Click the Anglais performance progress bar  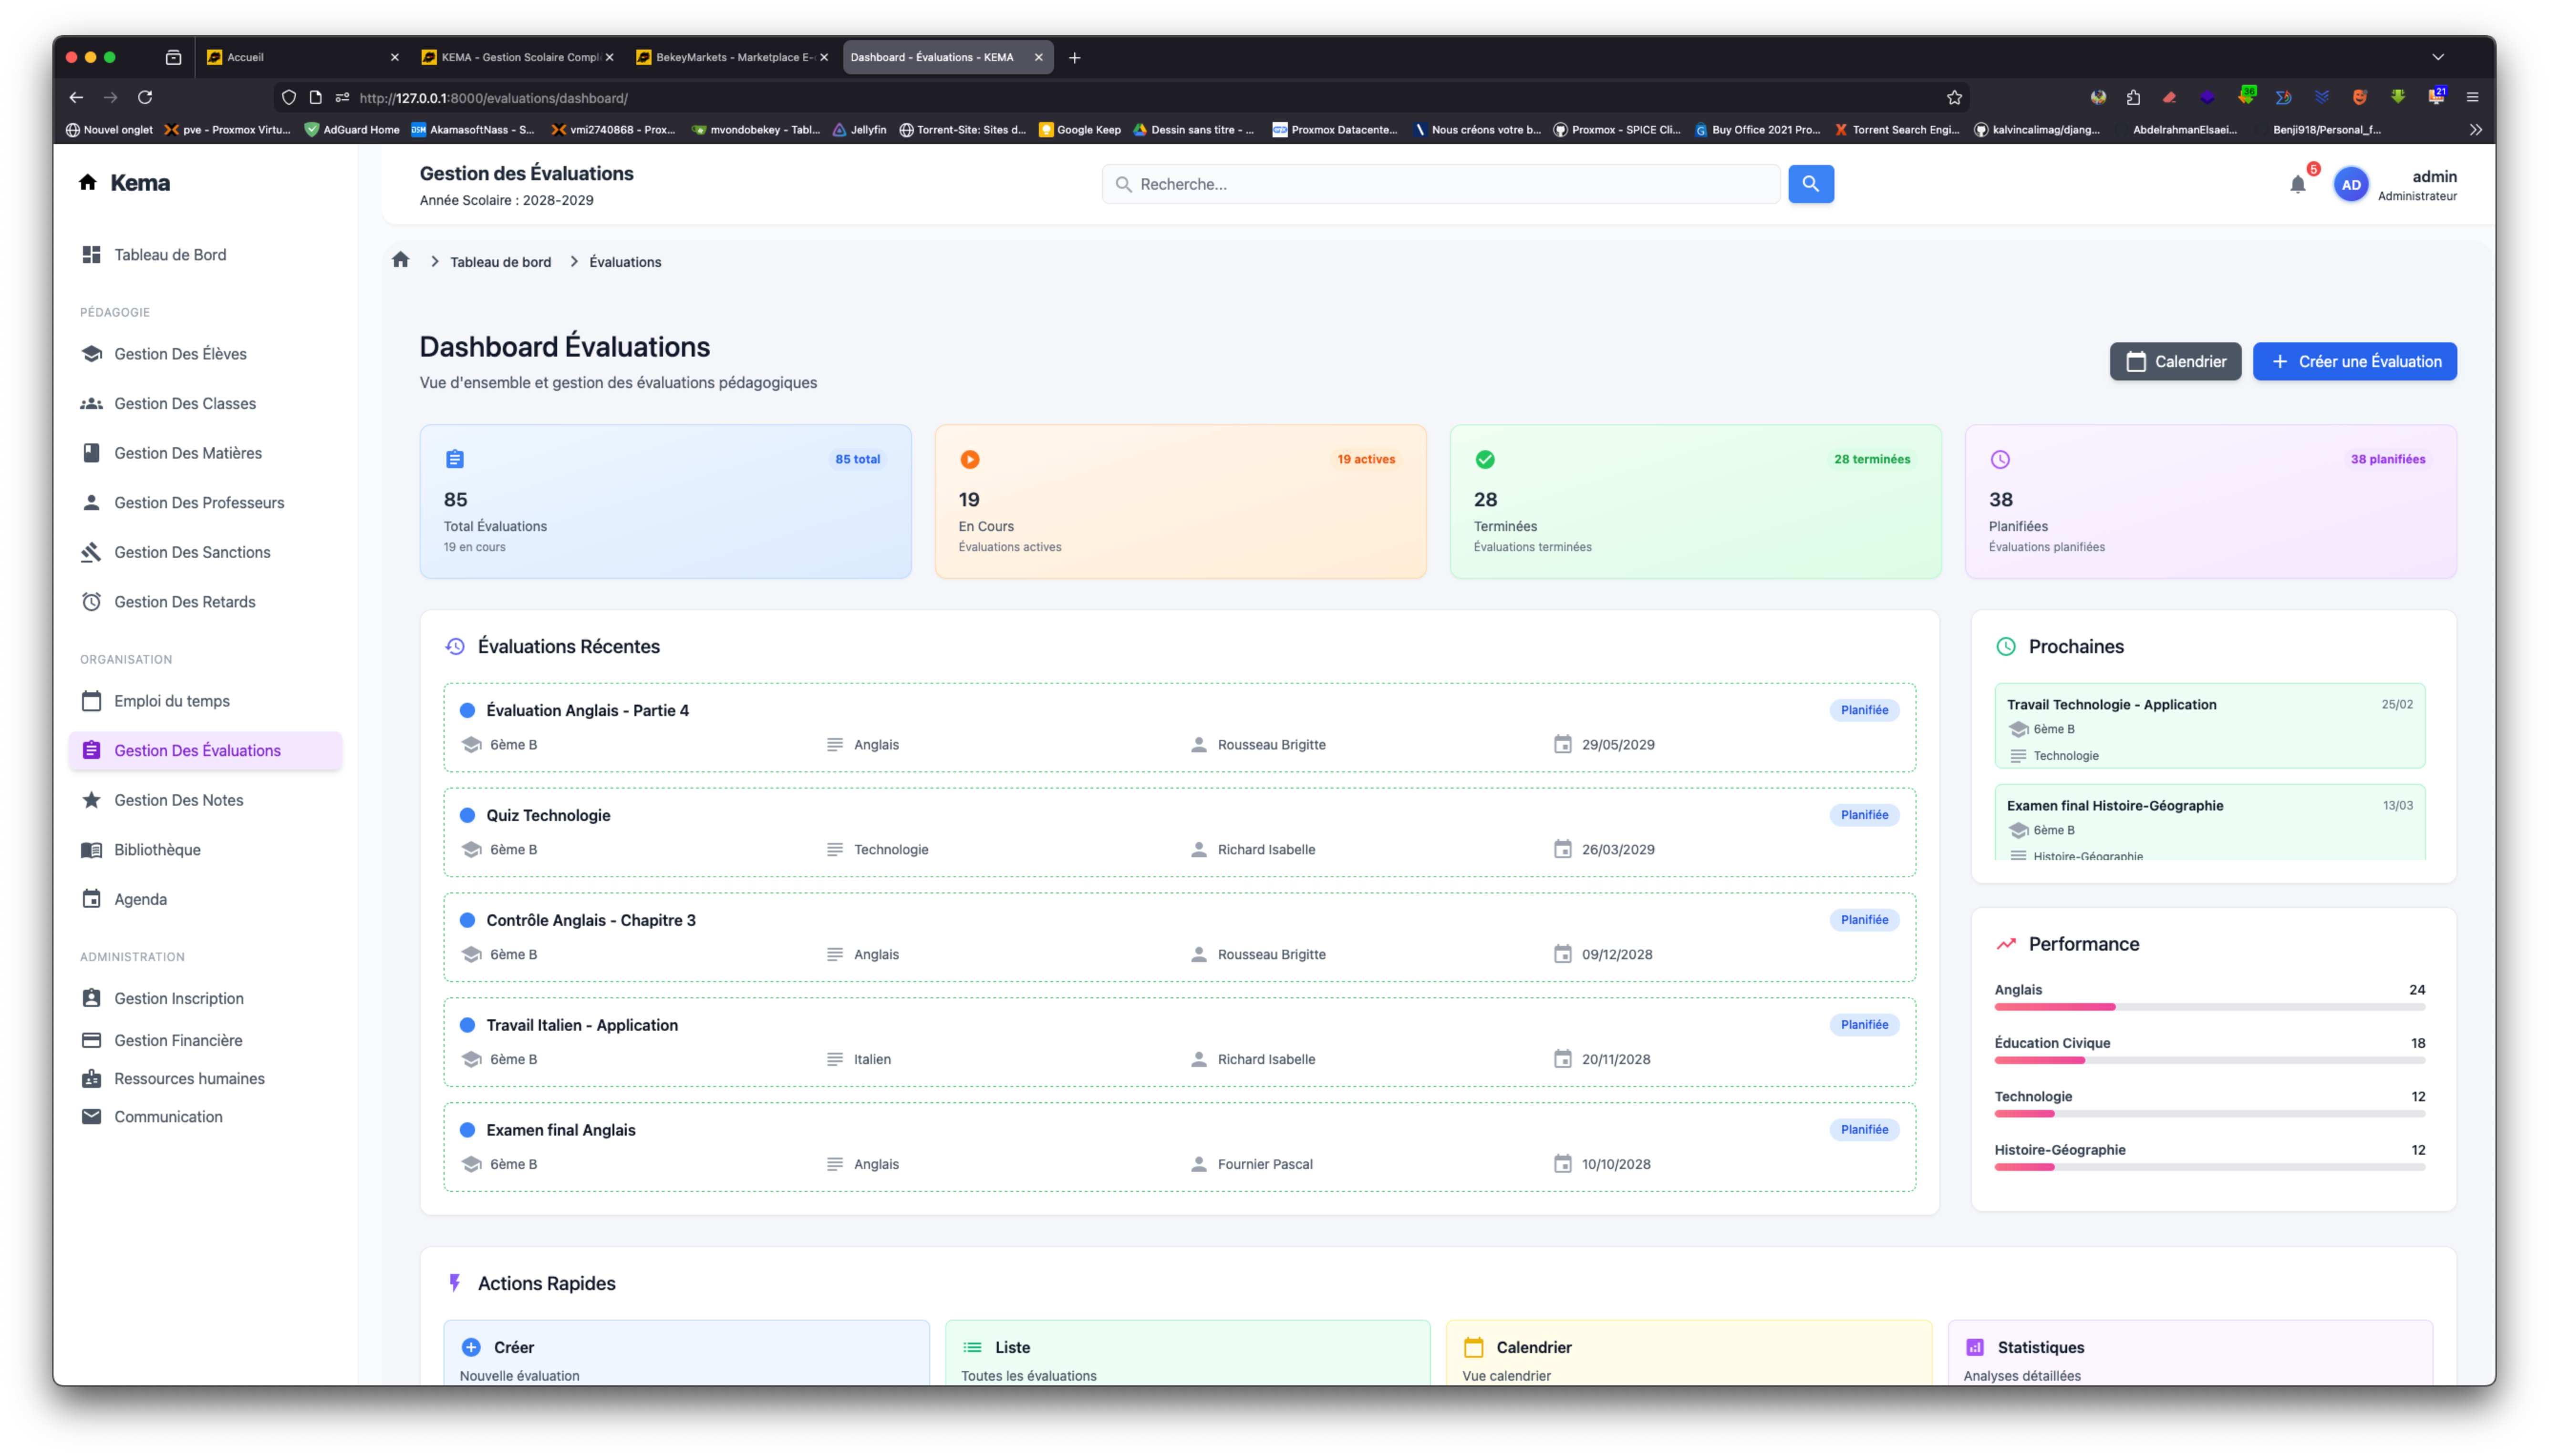pyautogui.click(x=2209, y=1007)
